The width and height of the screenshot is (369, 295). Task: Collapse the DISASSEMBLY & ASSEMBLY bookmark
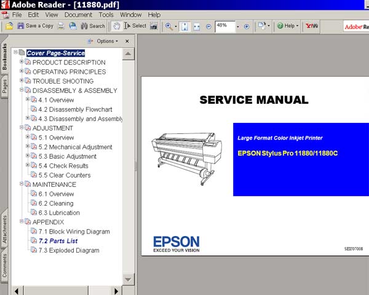tap(22, 90)
